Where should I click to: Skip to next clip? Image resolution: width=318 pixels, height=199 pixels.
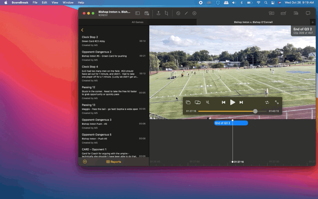pyautogui.click(x=241, y=102)
